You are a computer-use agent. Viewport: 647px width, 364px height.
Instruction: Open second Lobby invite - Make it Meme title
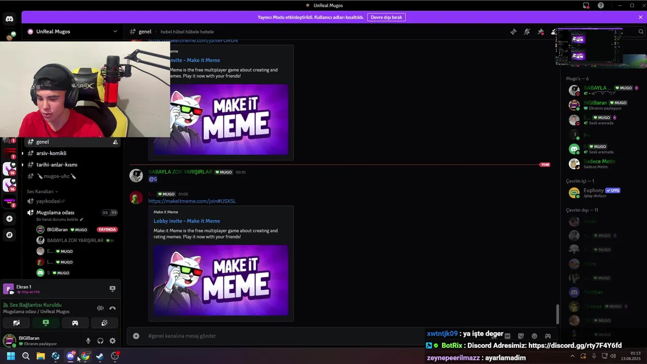coord(187,221)
